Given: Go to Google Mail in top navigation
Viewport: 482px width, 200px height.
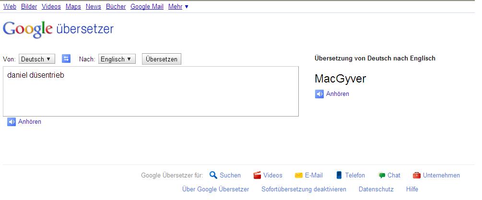Looking at the screenshot, I should point(147,7).
